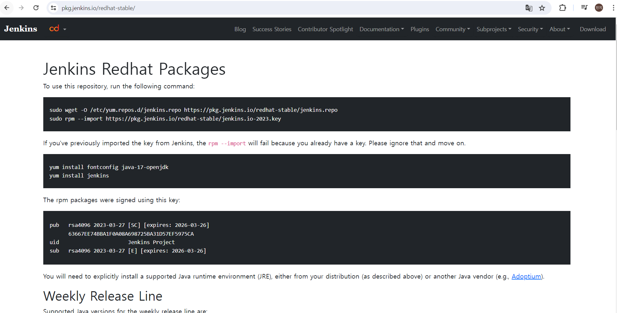
Task: Open the media control icon
Action: click(x=584, y=8)
